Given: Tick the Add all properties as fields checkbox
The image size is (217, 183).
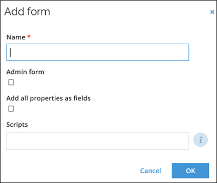Looking at the screenshot, I should [11, 109].
